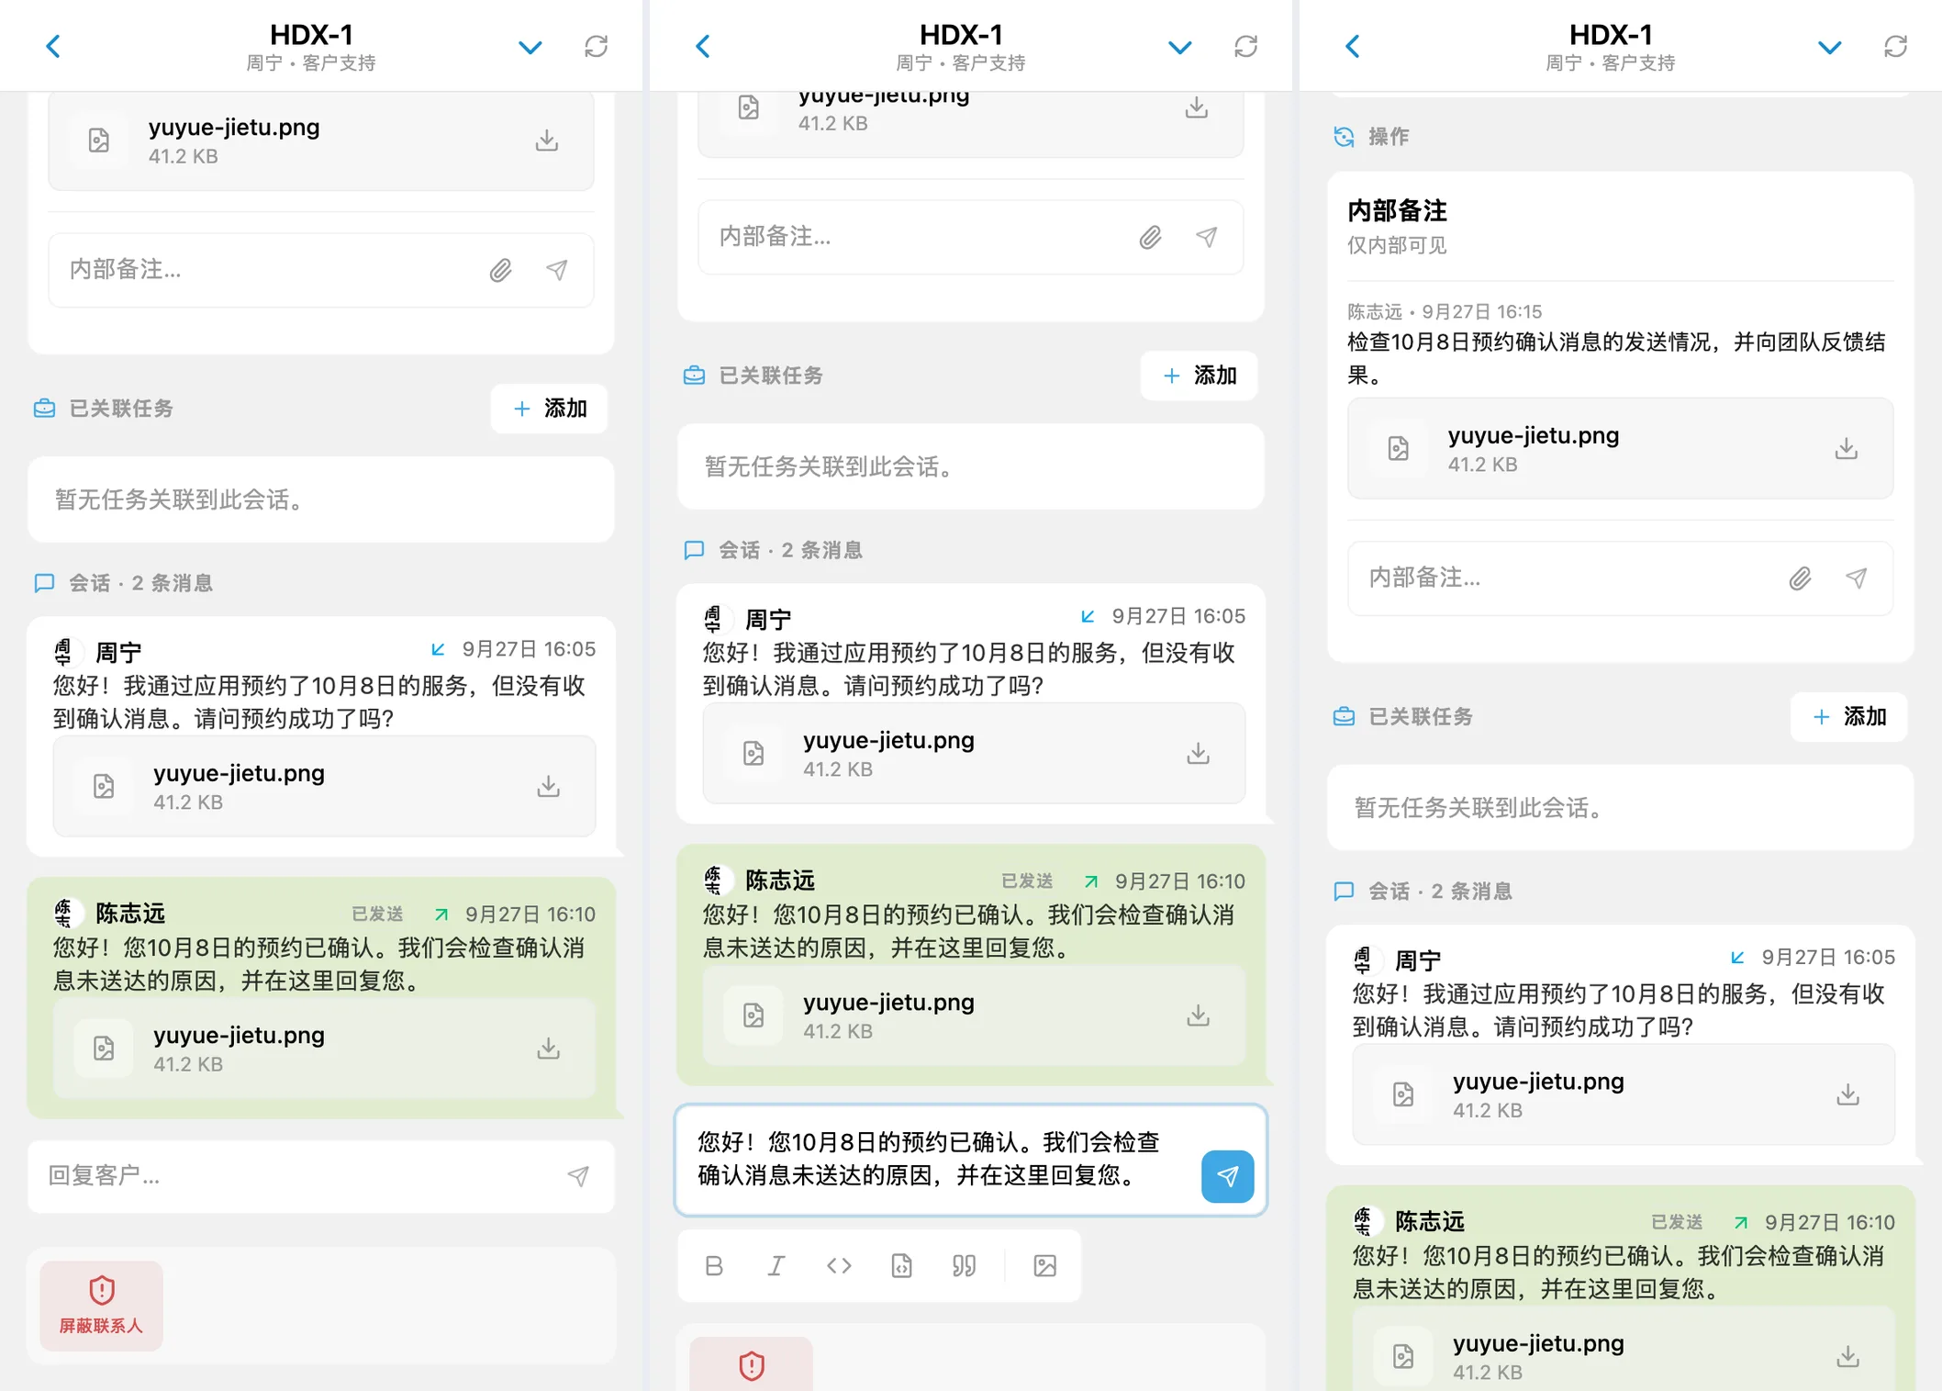Expand the HDX-1 chevron in left panel
The image size is (1942, 1391).
(530, 47)
